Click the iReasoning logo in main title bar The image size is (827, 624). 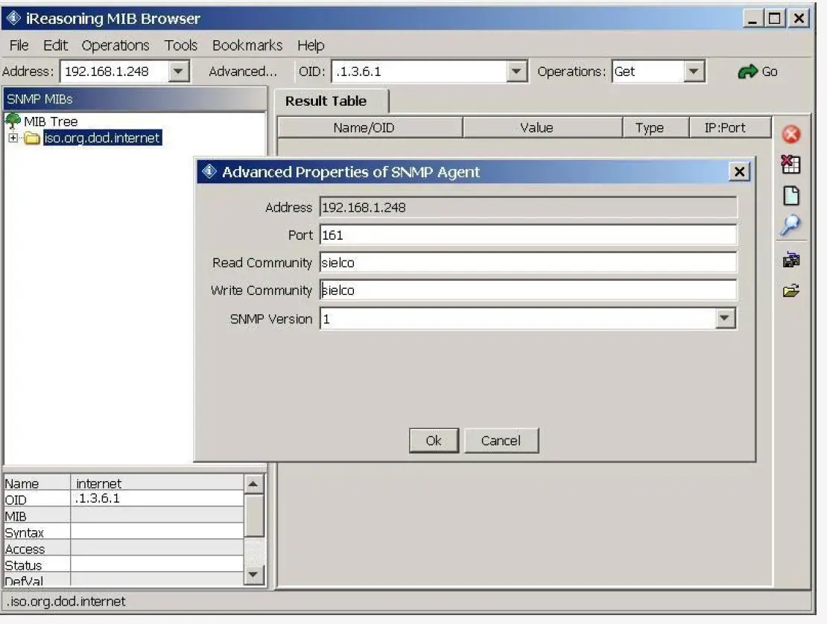[13, 18]
